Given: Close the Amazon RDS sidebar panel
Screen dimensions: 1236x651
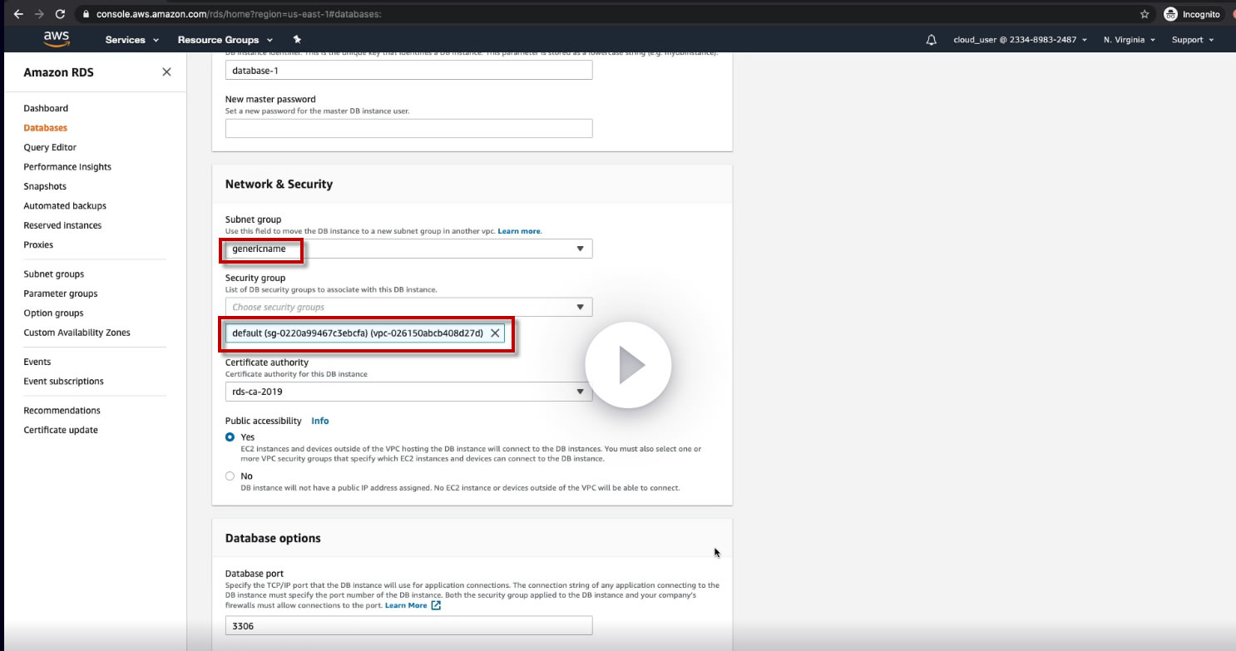Looking at the screenshot, I should point(166,72).
